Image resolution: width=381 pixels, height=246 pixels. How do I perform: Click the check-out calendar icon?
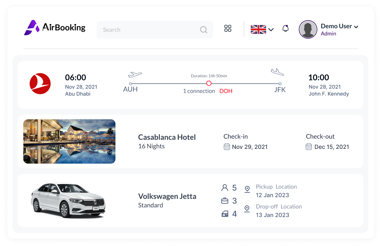(x=309, y=147)
